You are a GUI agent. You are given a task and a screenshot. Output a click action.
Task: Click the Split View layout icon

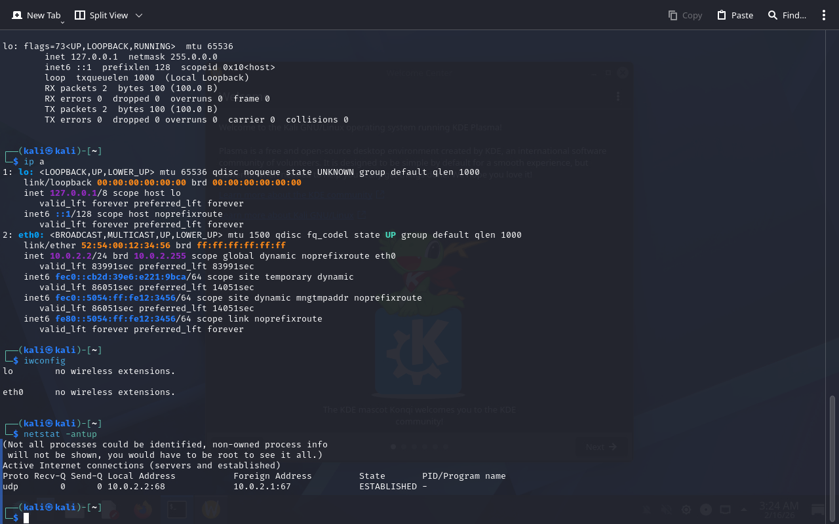click(80, 15)
